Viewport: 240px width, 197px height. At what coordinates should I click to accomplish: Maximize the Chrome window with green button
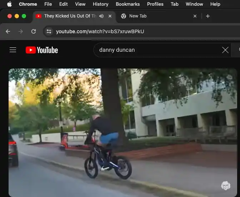tap(24, 16)
